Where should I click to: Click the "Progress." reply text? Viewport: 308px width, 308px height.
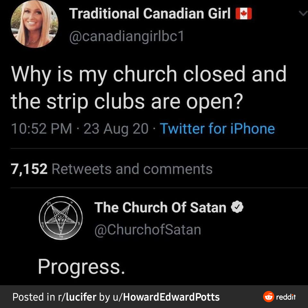click(x=81, y=266)
